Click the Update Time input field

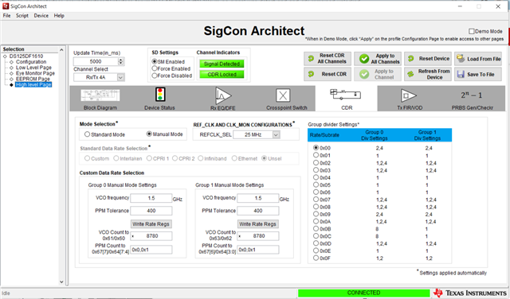tap(96, 61)
